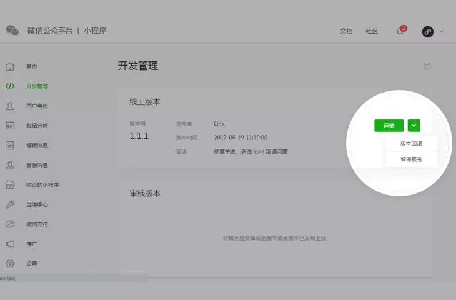Open the 推广 megaphone icon
Viewport: 456px width, 300px height.
pos(10,244)
